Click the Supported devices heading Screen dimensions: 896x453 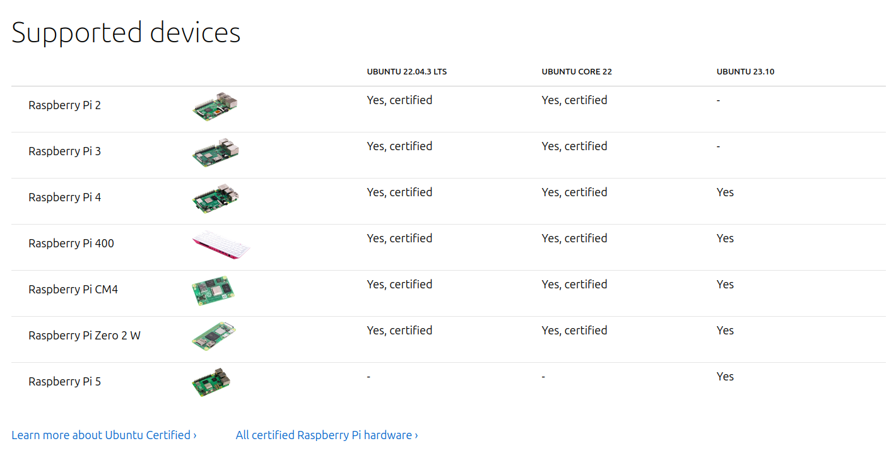click(x=126, y=32)
